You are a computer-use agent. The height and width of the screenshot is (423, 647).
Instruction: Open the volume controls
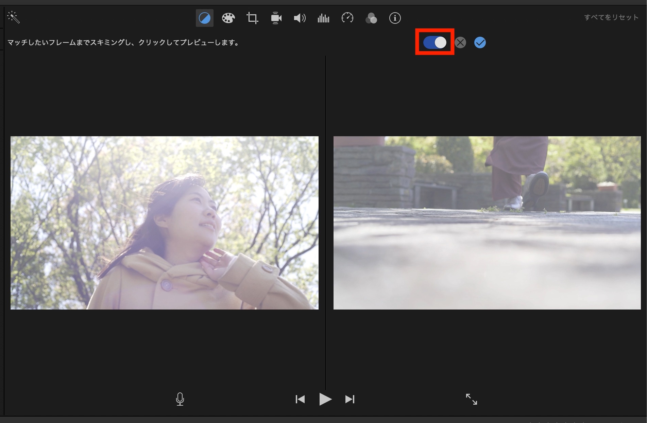pos(300,18)
